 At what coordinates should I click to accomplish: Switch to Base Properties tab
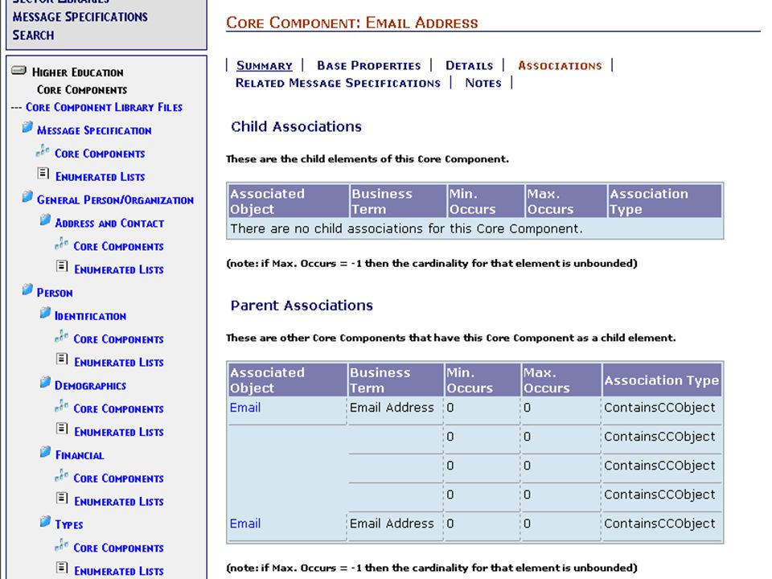tap(369, 65)
